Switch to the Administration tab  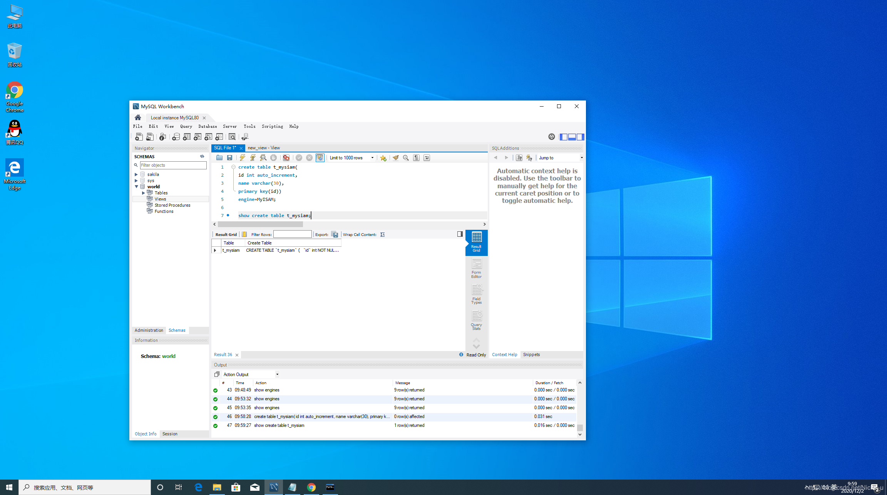coord(149,330)
